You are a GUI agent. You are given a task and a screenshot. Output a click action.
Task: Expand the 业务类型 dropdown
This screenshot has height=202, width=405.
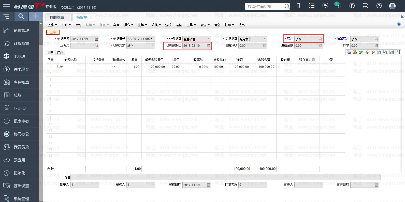coord(209,39)
